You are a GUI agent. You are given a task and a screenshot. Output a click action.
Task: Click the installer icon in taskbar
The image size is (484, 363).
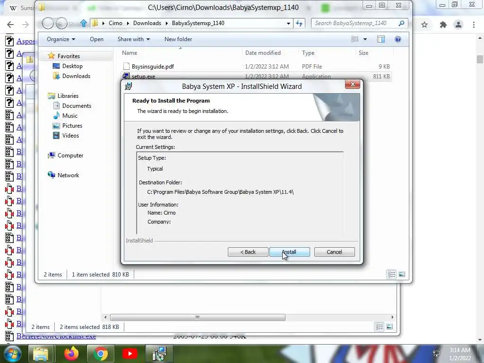pyautogui.click(x=159, y=354)
